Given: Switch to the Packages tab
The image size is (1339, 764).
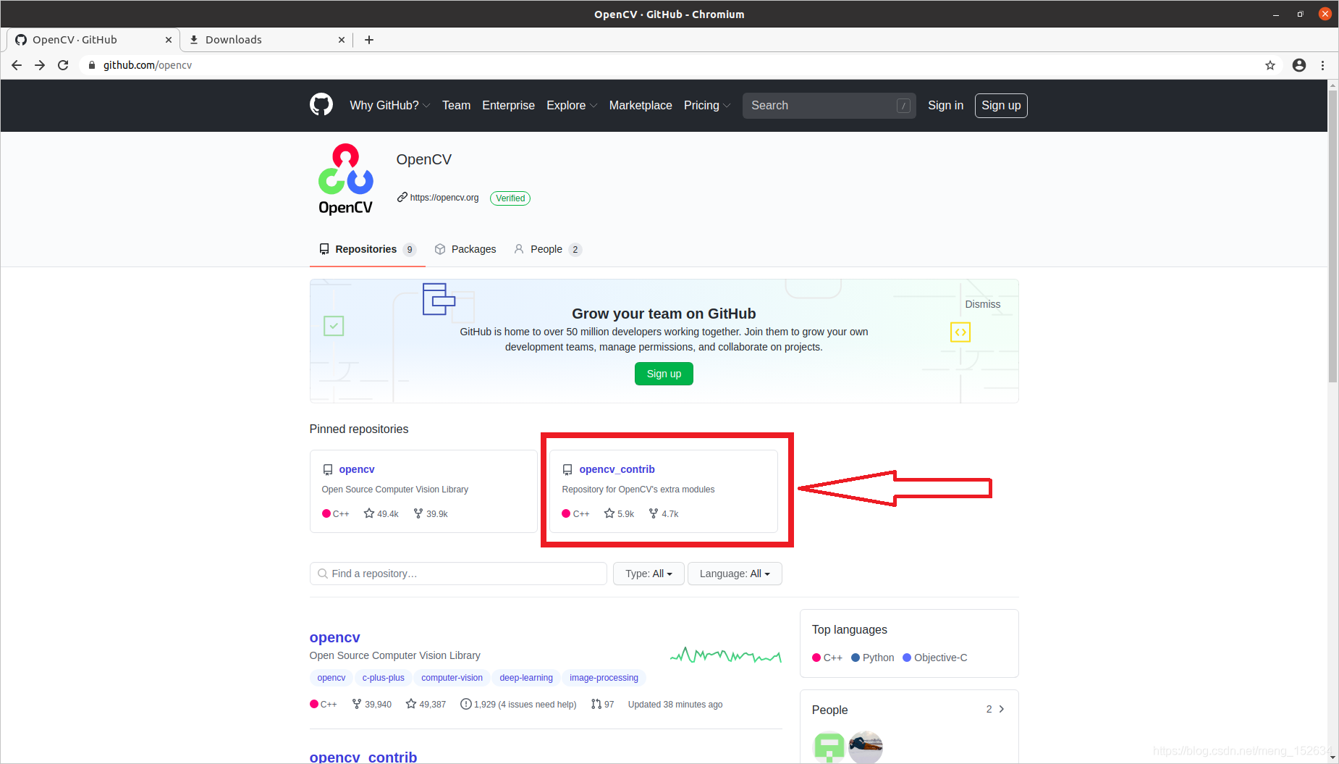Looking at the screenshot, I should 465,249.
